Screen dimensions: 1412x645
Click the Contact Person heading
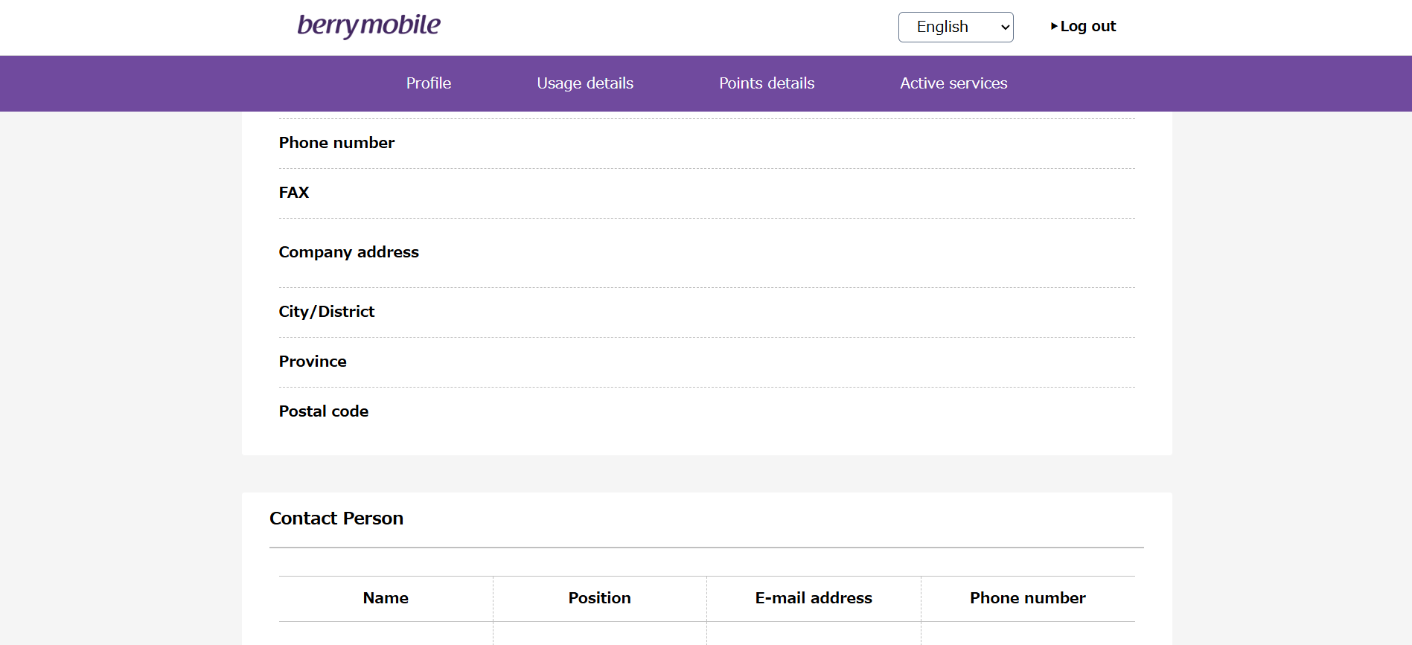(x=336, y=519)
